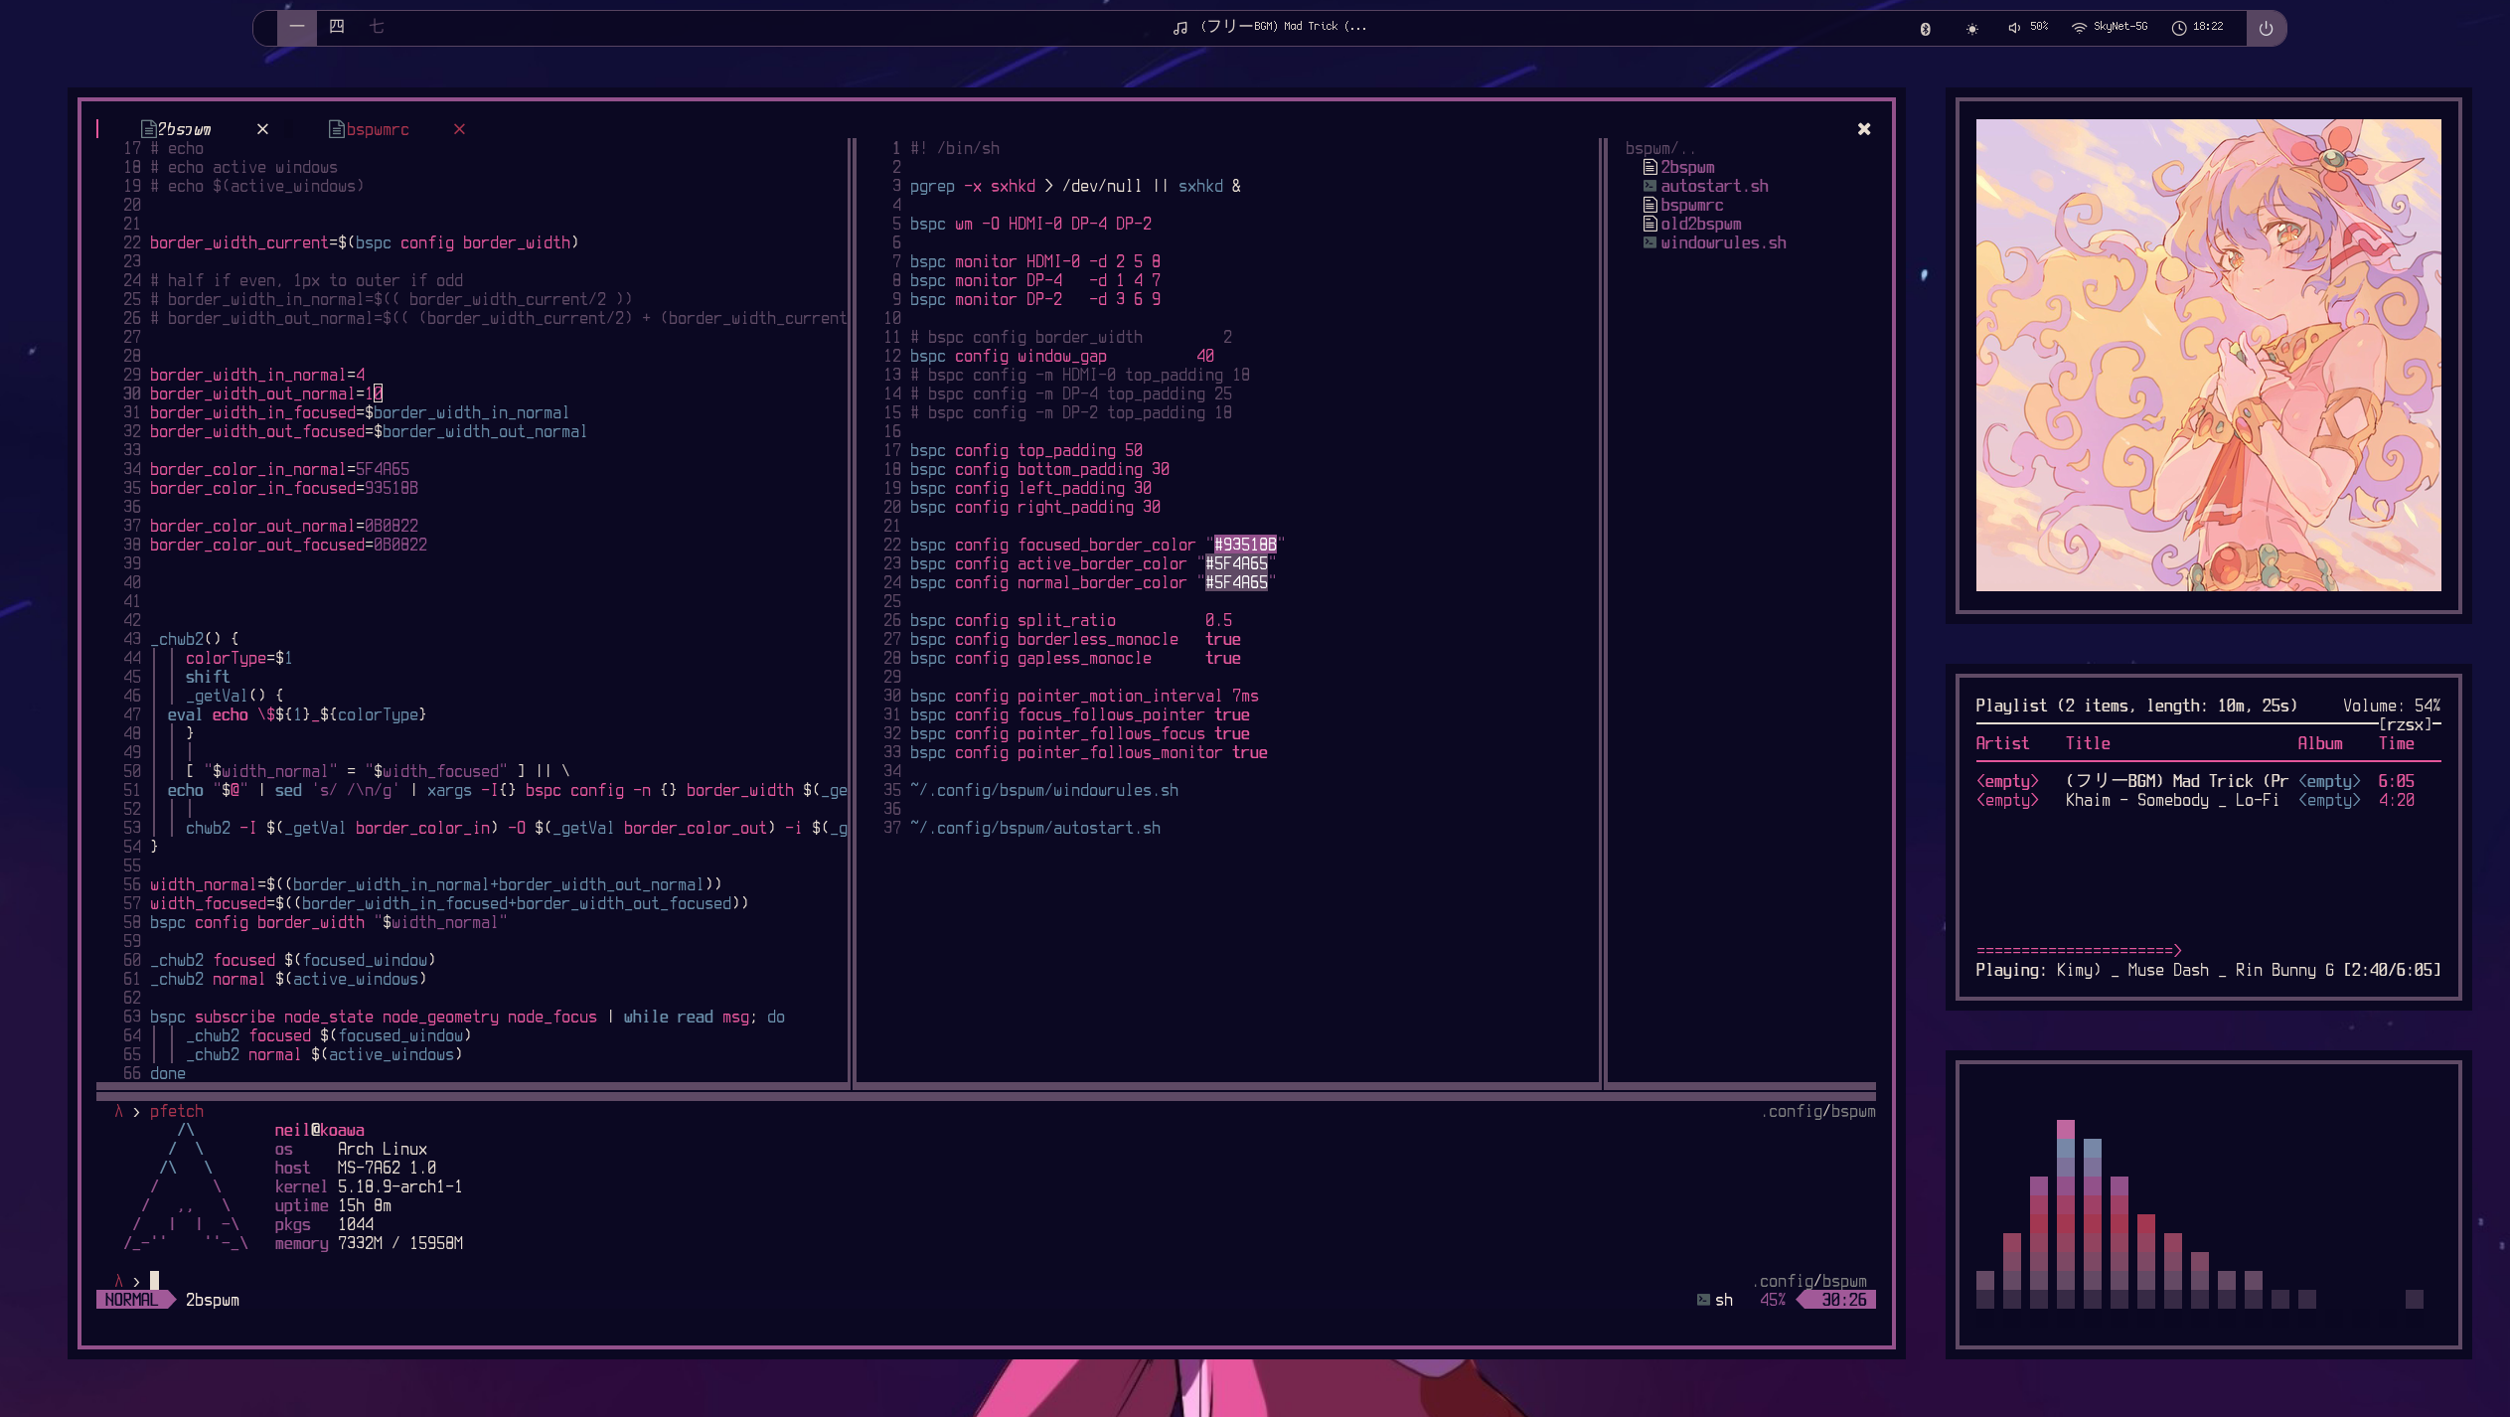
Task: Click the power button in top bar
Action: pyautogui.click(x=2266, y=28)
